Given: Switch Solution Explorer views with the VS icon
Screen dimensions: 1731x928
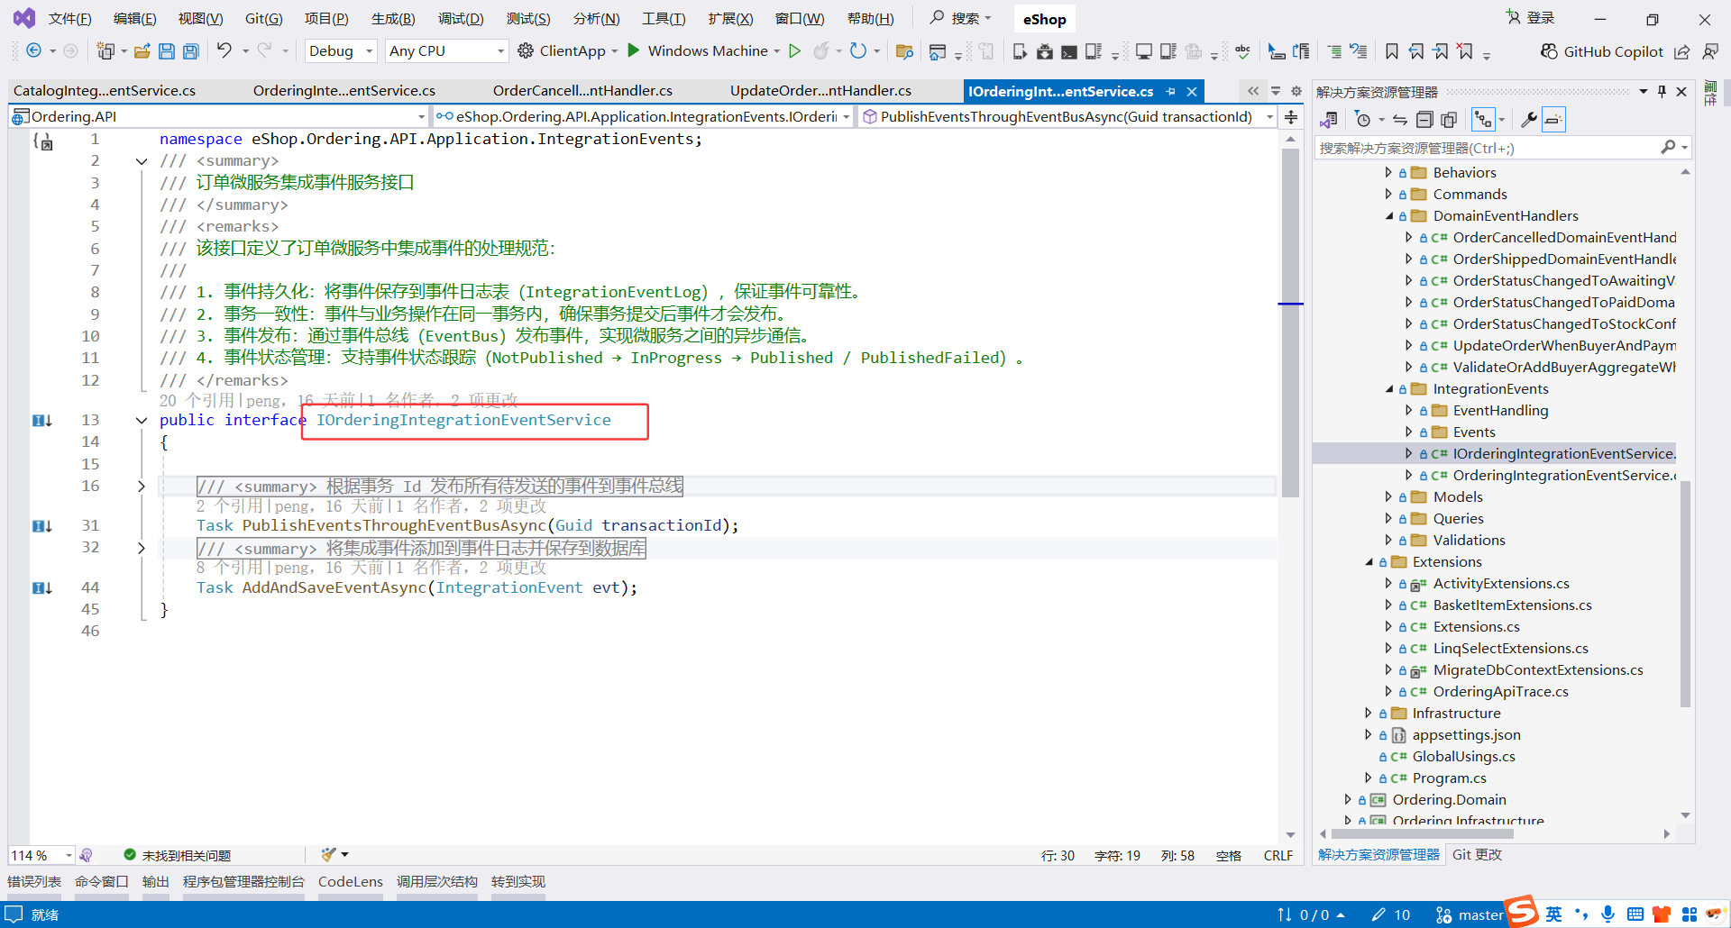Looking at the screenshot, I should tap(1329, 119).
